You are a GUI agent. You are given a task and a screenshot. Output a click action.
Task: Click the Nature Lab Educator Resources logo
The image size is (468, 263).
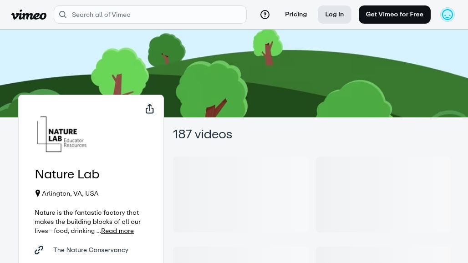(61, 134)
